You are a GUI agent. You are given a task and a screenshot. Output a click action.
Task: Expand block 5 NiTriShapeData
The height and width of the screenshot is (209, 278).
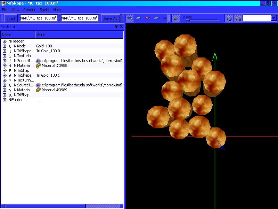click(x=4, y=71)
